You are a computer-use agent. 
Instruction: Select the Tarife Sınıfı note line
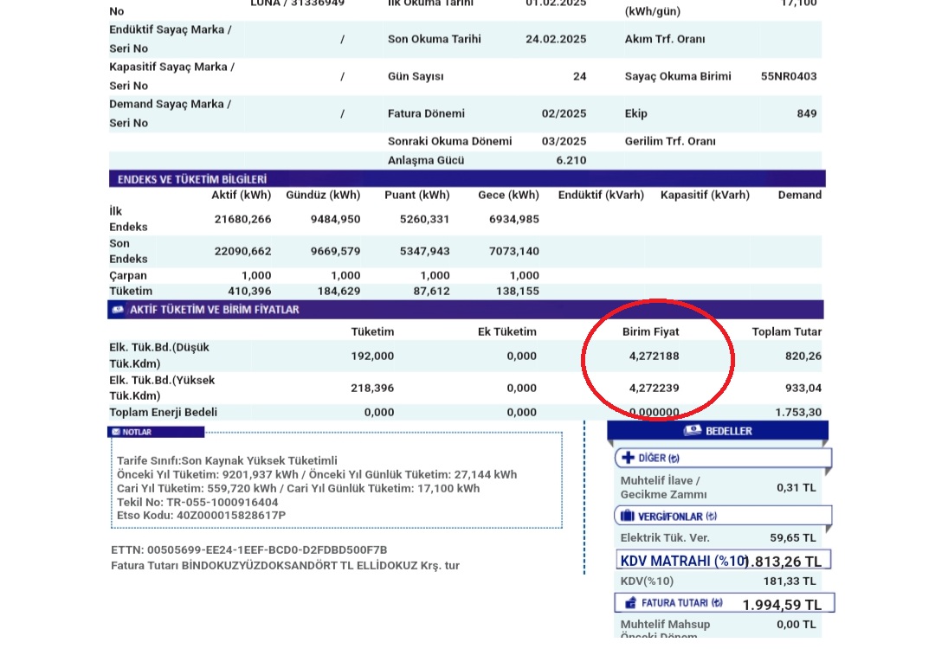(x=227, y=460)
